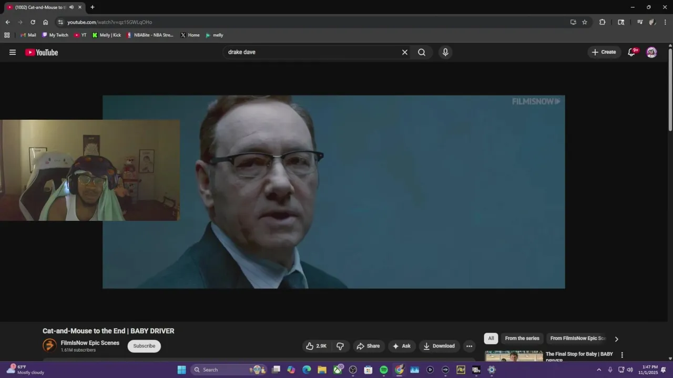Install app icon in address bar
The image size is (673, 378).
pyautogui.click(x=573, y=22)
